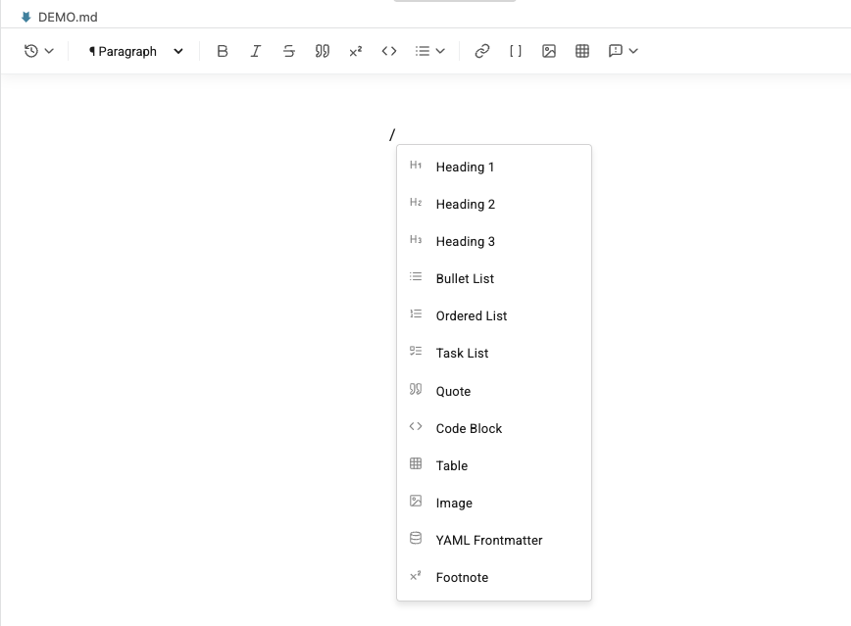Image resolution: width=851 pixels, height=626 pixels.
Task: Apply strikethrough formatting from toolbar
Action: (x=288, y=51)
